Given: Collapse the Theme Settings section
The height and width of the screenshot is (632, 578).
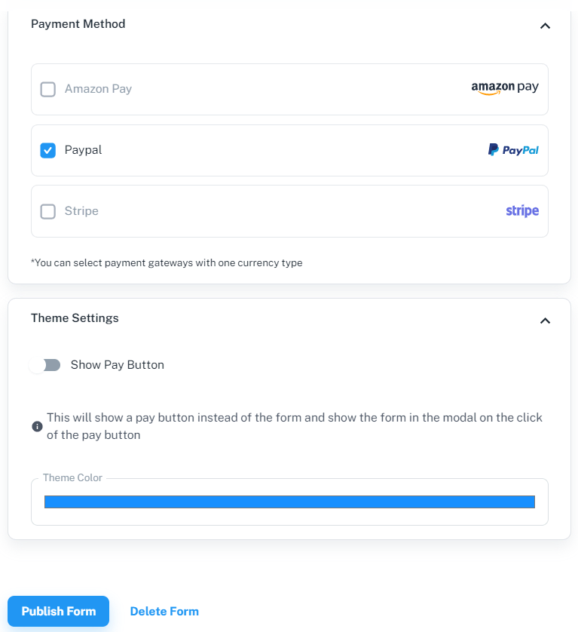Looking at the screenshot, I should pos(544,321).
